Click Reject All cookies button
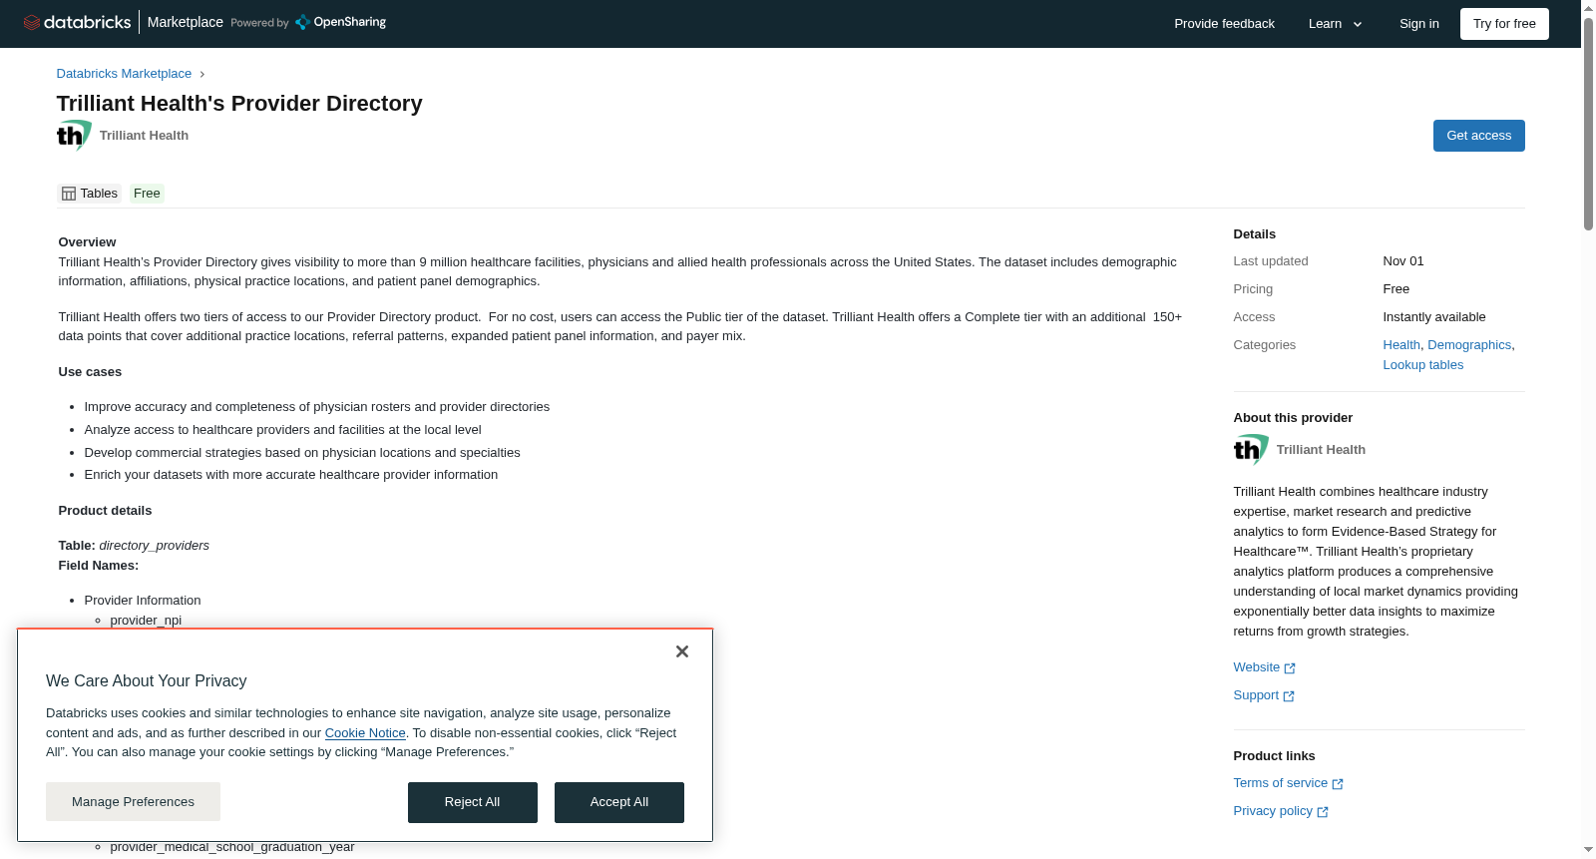 click(x=472, y=802)
